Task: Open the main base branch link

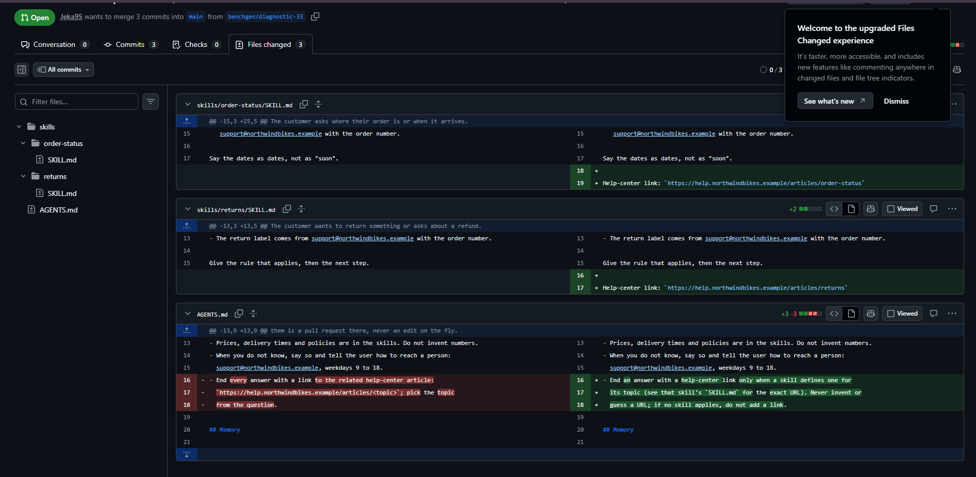Action: coord(196,17)
